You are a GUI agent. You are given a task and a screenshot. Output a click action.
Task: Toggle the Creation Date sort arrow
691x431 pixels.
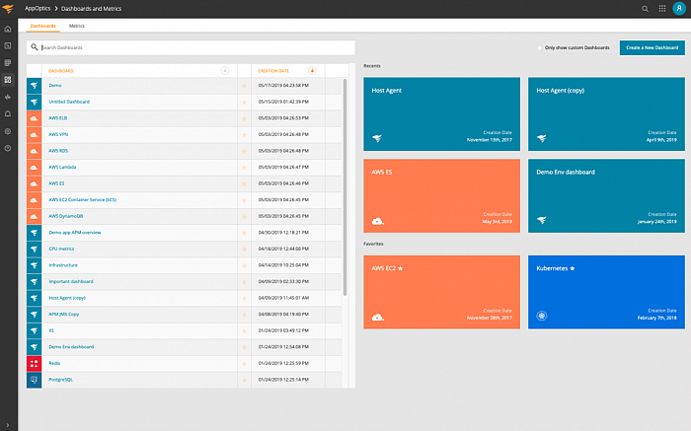coord(312,70)
